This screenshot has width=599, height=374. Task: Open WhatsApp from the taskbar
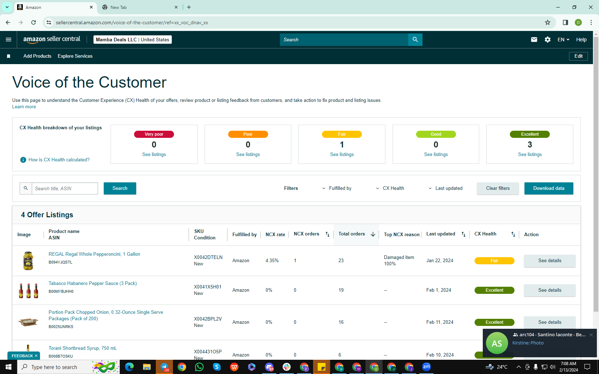[x=199, y=367]
